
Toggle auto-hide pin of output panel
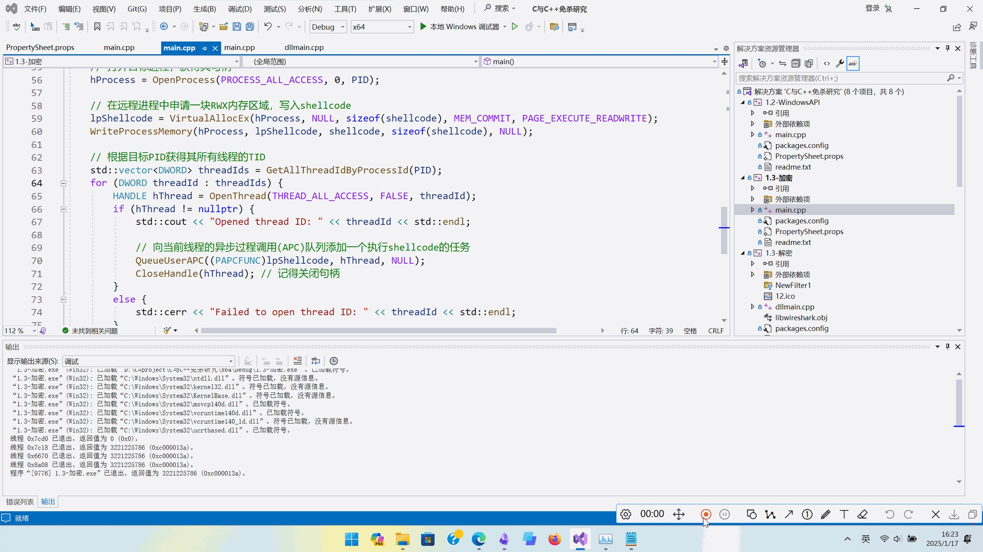(x=948, y=346)
